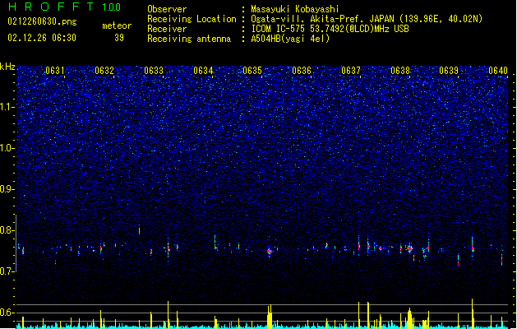Click the Receiving Location label

192,19
